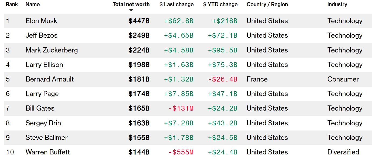Open Bill Gates's profile

(40, 108)
